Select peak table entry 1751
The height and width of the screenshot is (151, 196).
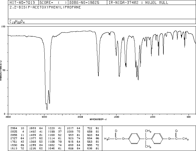[x=14, y=142]
